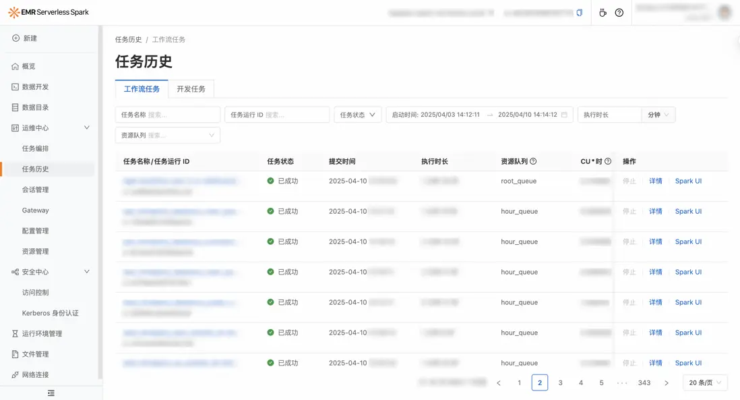Open the 资源队列 search dropdown
The width and height of the screenshot is (740, 400).
point(168,136)
